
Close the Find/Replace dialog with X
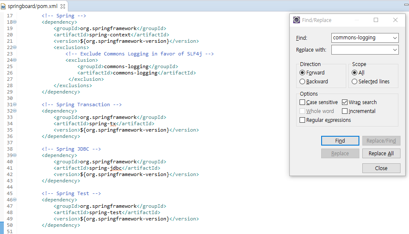point(395,20)
